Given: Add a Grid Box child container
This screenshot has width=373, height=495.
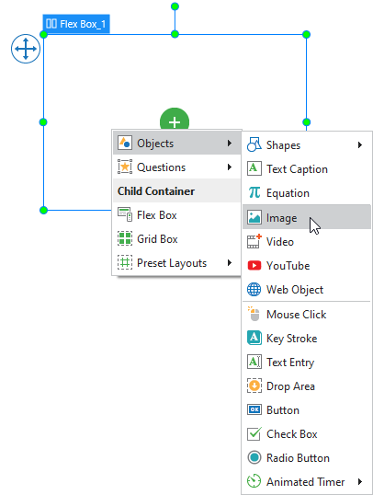Looking at the screenshot, I should [176, 239].
